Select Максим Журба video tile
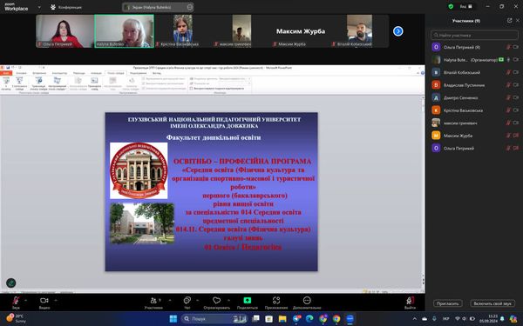 300,31
